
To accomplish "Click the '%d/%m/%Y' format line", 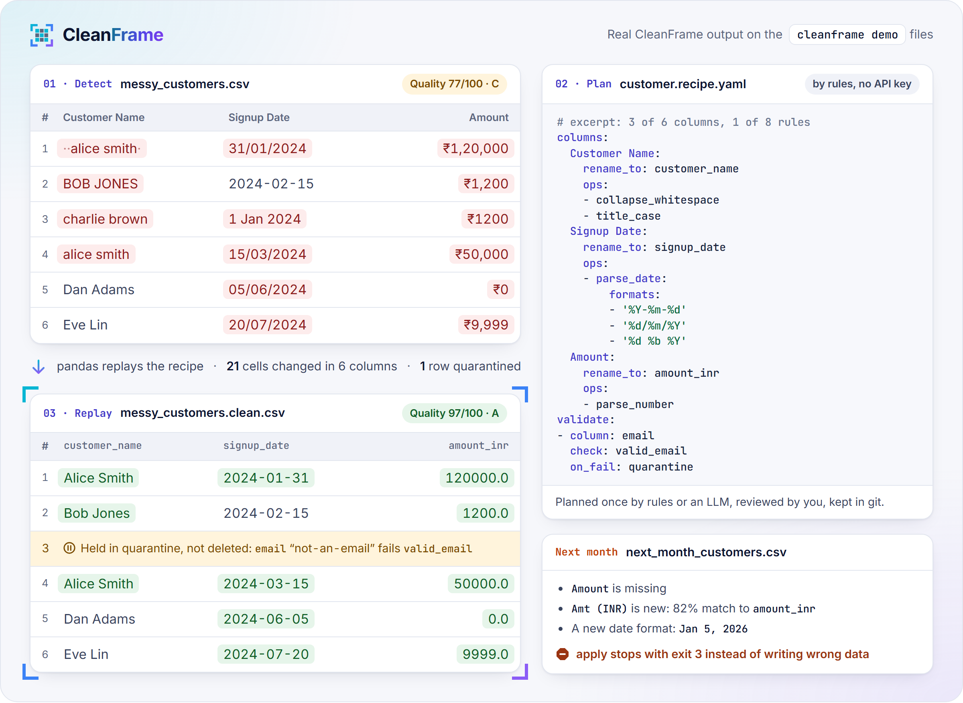I will pos(647,325).
